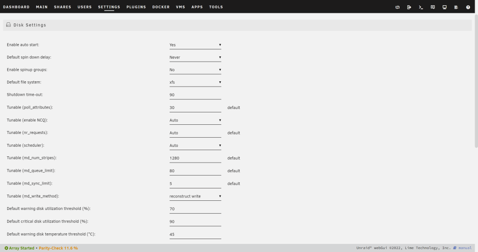Viewport: 478px width, 252px height.
Task: Change the Default file system dropdown
Action: 195,82
